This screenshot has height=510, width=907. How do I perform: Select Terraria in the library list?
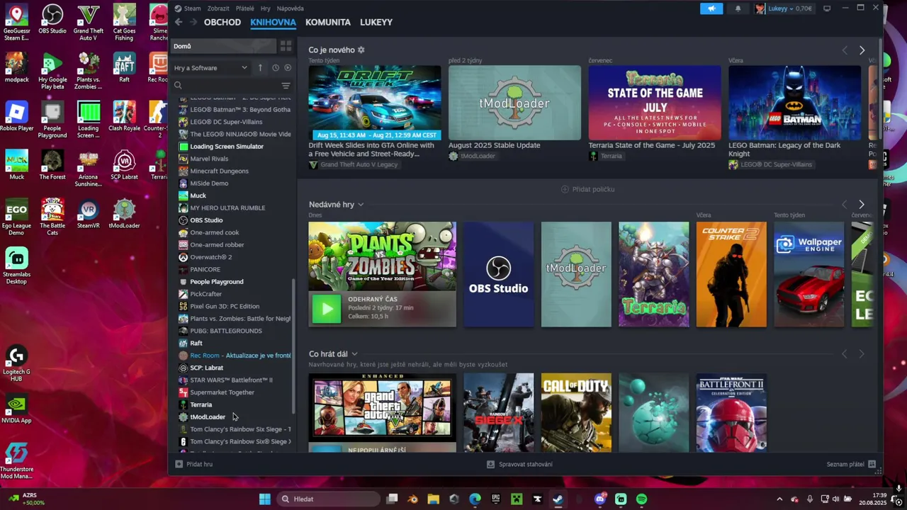click(x=201, y=405)
